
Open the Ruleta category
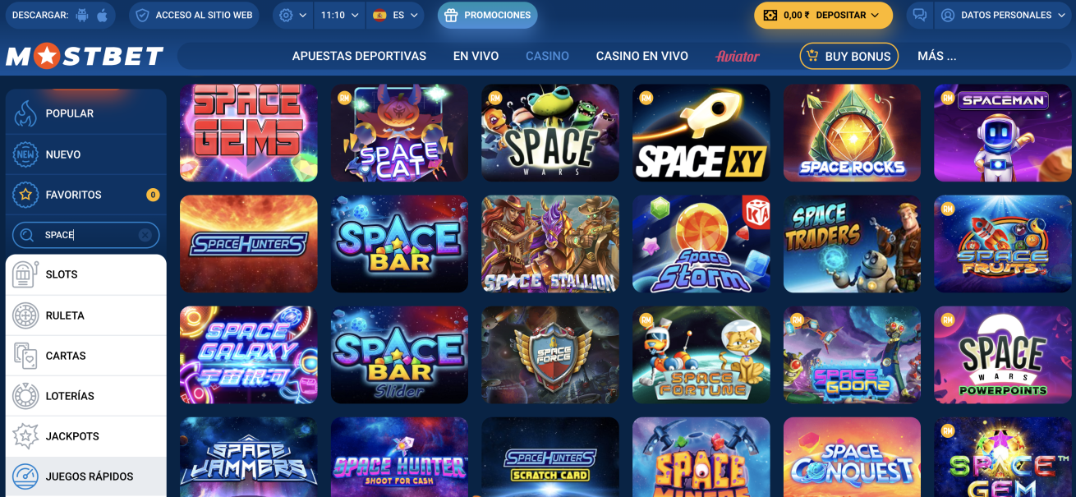point(85,315)
